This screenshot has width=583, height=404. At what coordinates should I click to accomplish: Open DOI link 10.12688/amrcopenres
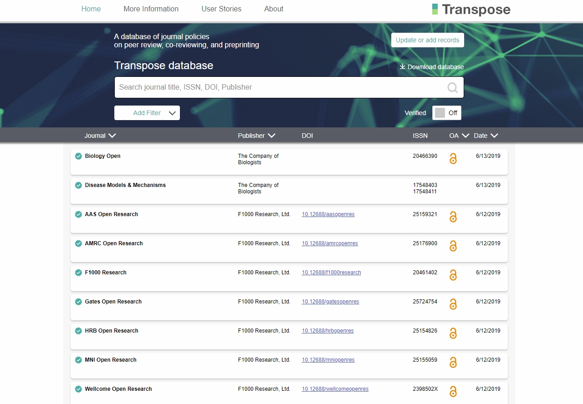click(330, 243)
